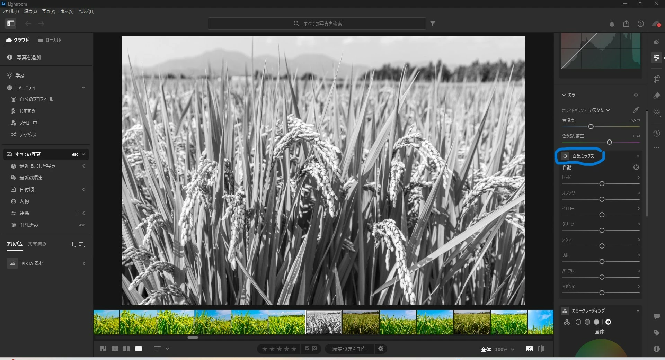Select the highlights color grading circle
The image size is (665, 360).
(596, 322)
